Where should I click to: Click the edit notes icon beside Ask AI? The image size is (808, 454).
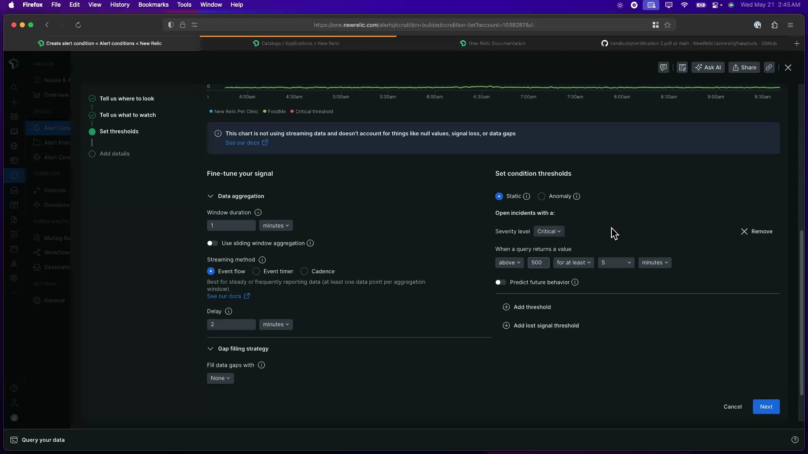pyautogui.click(x=682, y=68)
